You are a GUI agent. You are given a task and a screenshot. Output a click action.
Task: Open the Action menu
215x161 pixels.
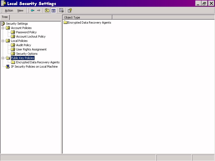click(9, 10)
